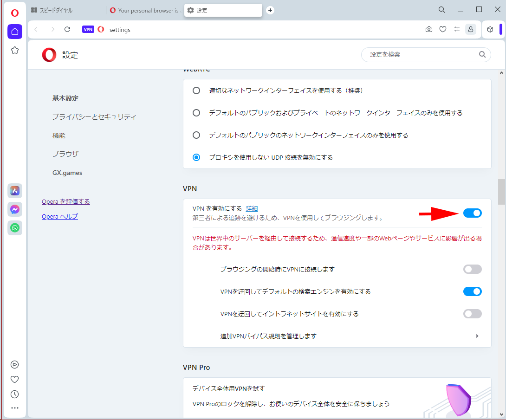Viewport: 506px width, 420px height.
Task: Click the 詳細 link beside VPN
Action: pos(252,209)
